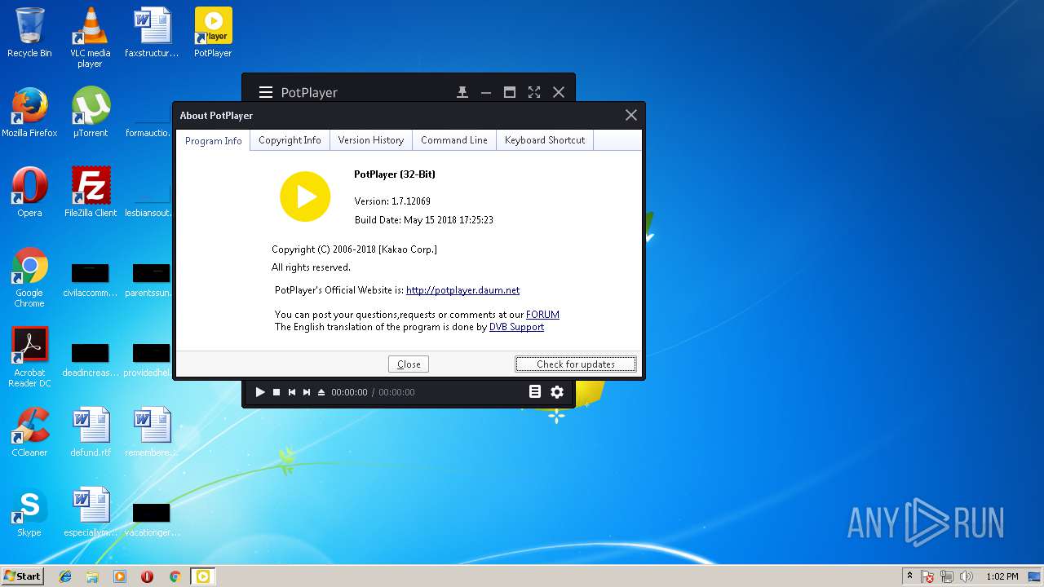The height and width of the screenshot is (587, 1044).
Task: Select the faxstructur document icon
Action: [152, 33]
